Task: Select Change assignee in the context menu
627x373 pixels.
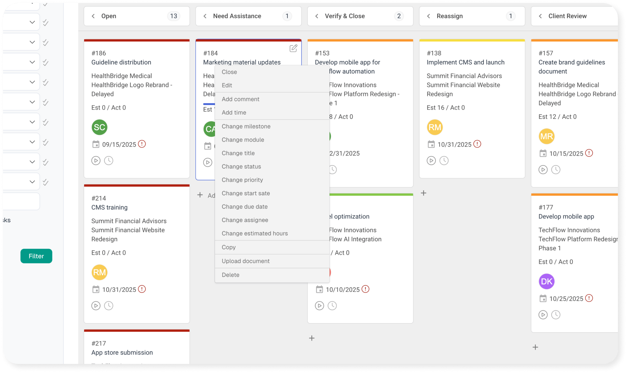Action: click(x=245, y=220)
